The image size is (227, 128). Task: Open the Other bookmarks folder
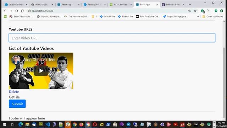(213, 17)
